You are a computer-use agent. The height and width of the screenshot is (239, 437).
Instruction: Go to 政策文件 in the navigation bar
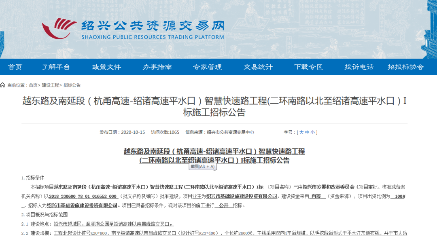coord(106,67)
